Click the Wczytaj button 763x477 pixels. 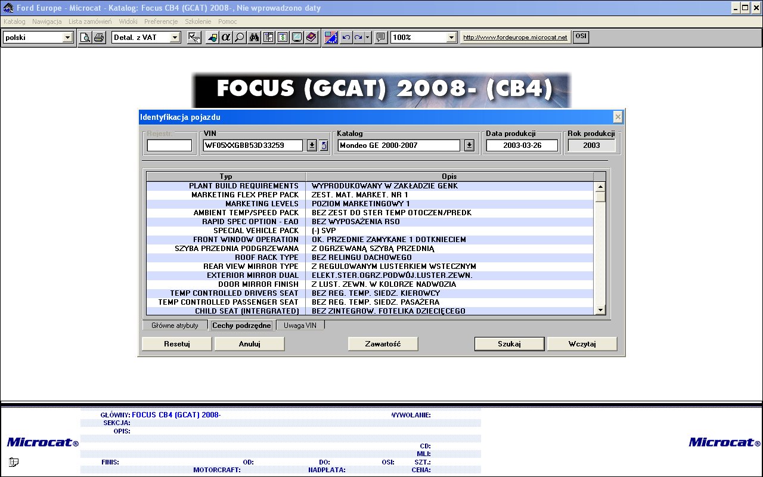(x=582, y=344)
